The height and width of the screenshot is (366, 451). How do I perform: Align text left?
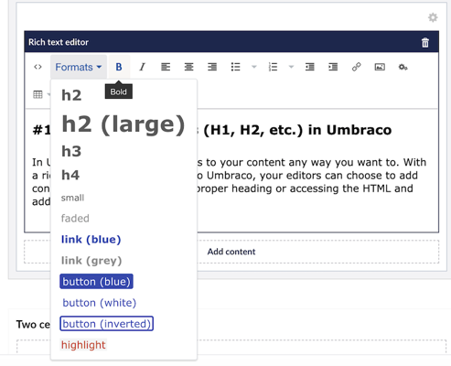(x=166, y=67)
